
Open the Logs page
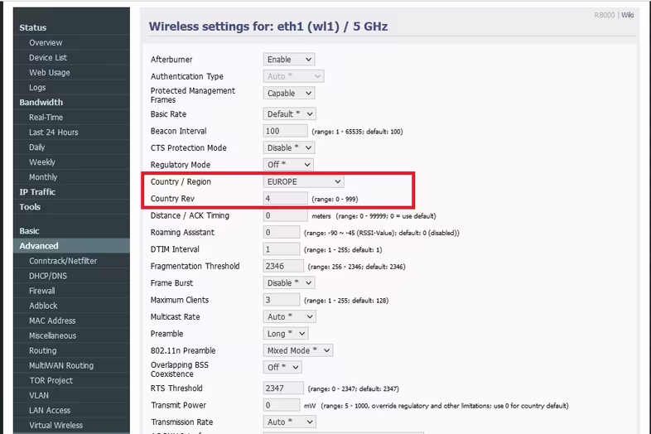click(x=37, y=87)
